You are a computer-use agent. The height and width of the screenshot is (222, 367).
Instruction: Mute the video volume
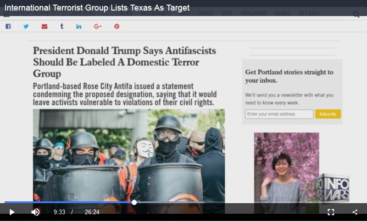[35, 212]
